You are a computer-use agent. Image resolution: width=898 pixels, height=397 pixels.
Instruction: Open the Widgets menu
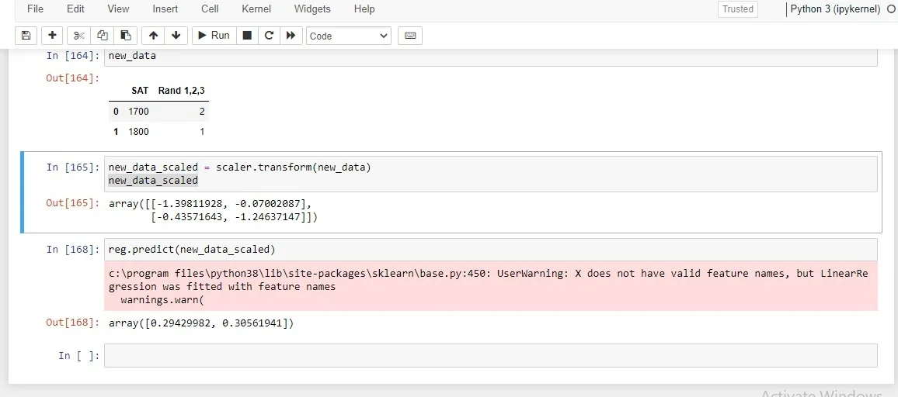(x=312, y=9)
